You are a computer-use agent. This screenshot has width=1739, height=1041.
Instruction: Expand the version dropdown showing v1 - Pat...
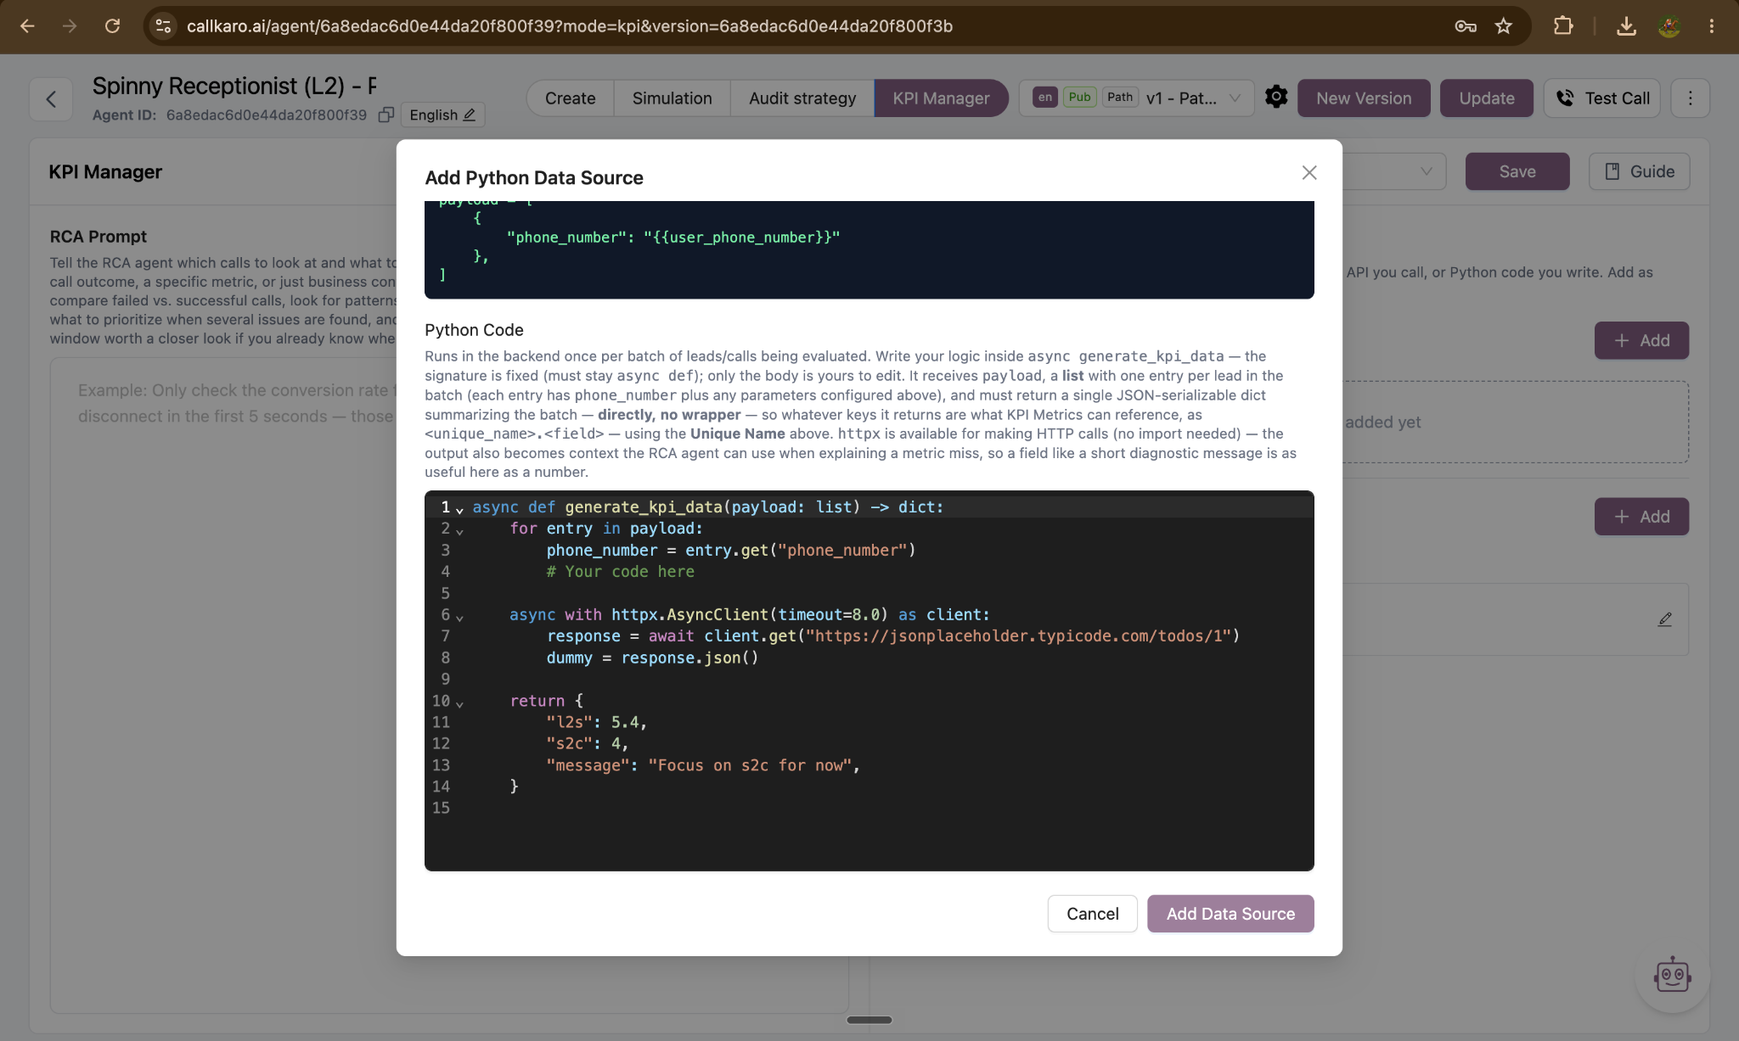click(x=1136, y=98)
